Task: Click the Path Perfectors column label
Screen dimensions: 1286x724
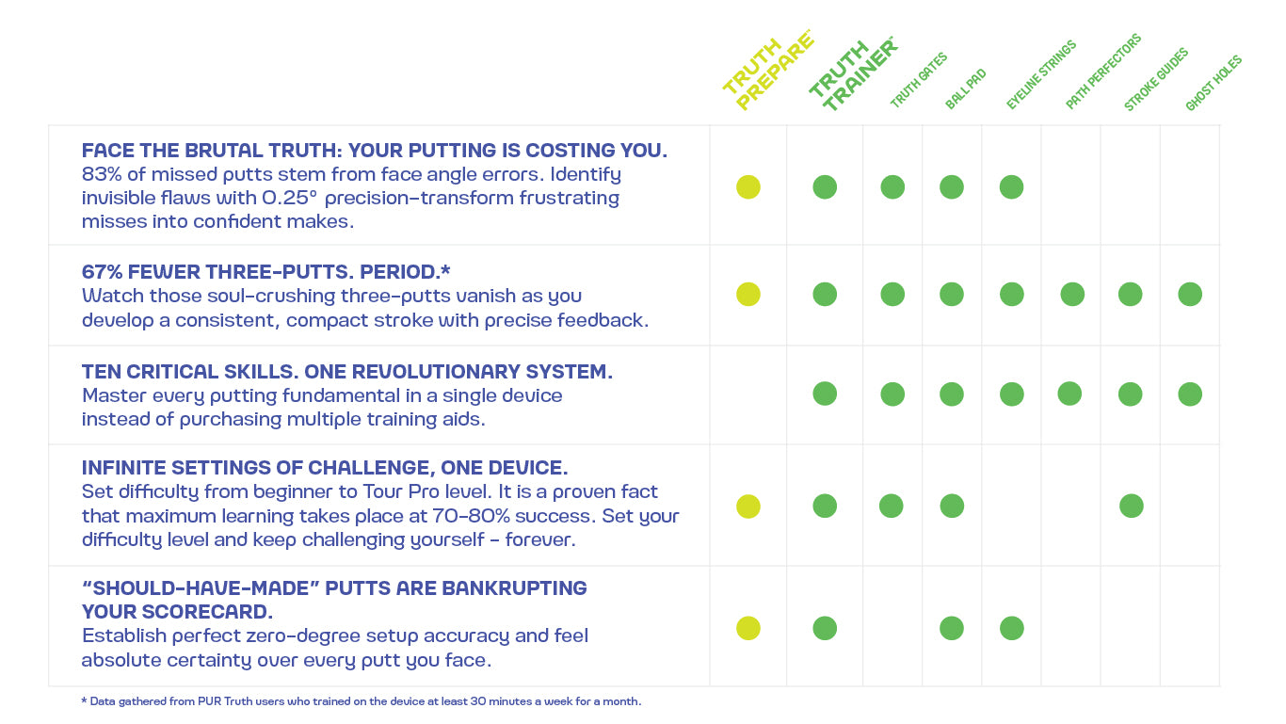Action: point(1103,72)
